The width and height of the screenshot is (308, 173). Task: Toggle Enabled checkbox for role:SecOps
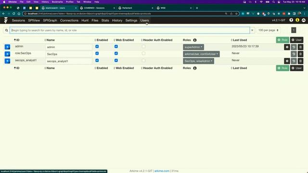click(x=97, y=53)
